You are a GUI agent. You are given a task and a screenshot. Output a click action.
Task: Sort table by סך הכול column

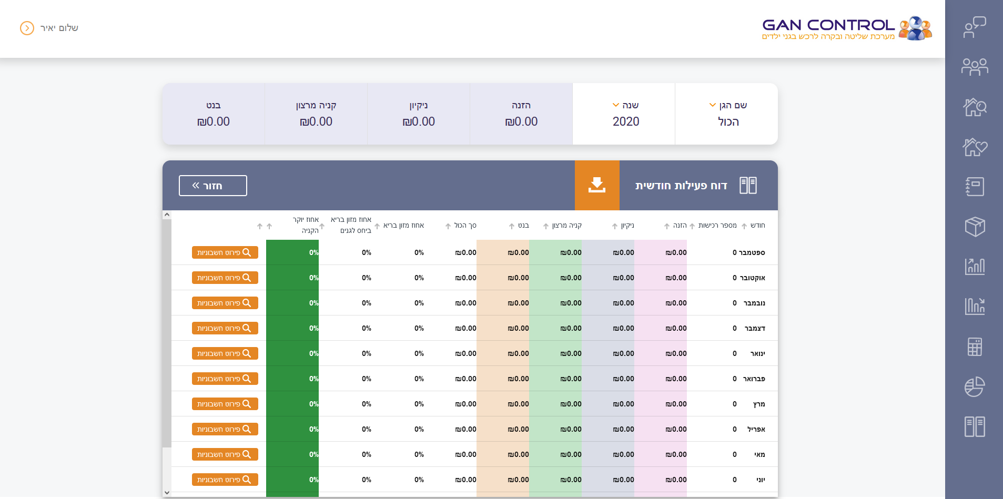click(448, 226)
